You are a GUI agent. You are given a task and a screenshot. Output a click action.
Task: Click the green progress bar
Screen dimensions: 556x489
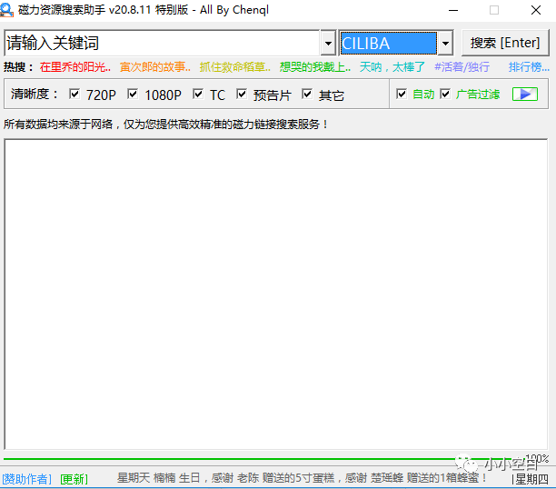[x=263, y=460]
